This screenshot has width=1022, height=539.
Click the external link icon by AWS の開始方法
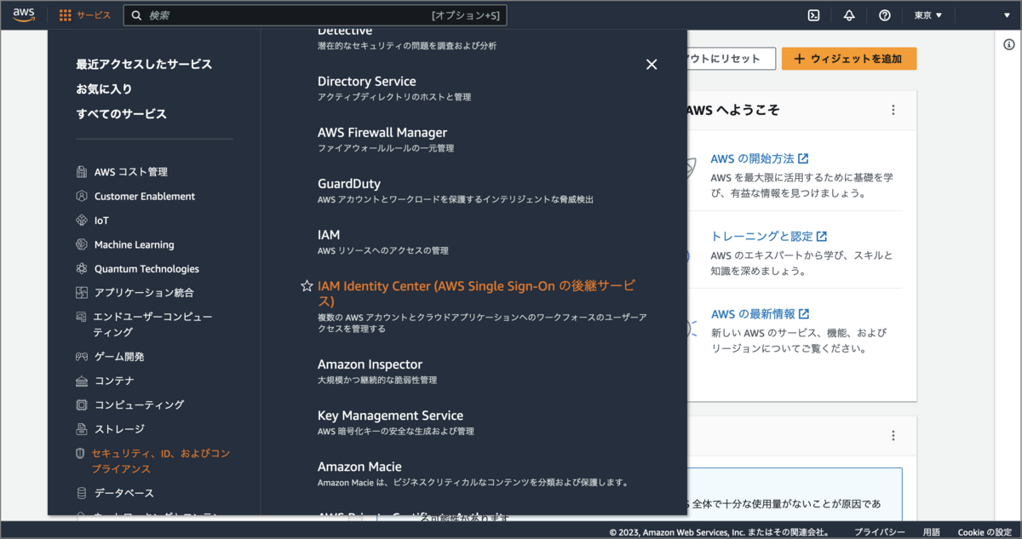coord(803,158)
